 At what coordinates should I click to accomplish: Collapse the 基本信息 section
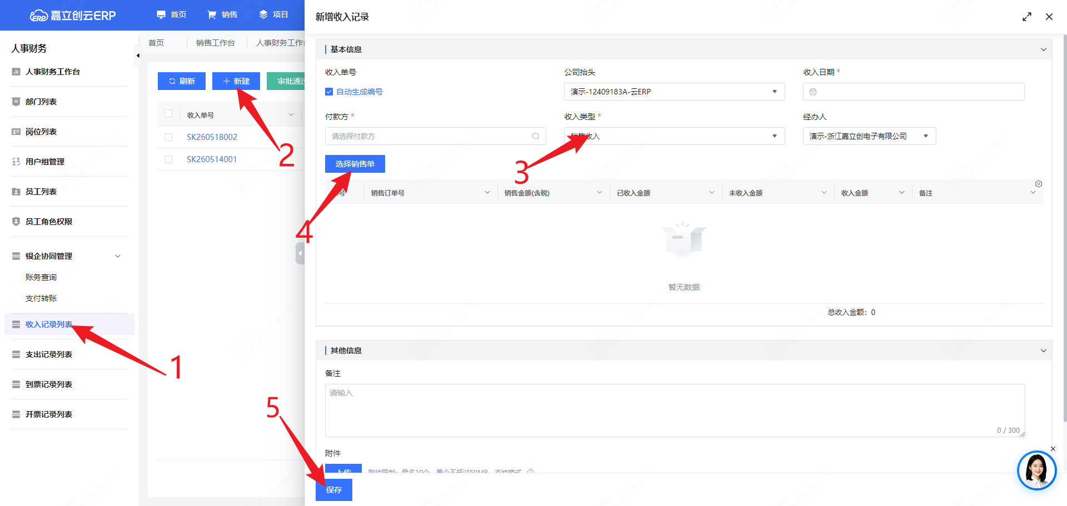click(1043, 49)
